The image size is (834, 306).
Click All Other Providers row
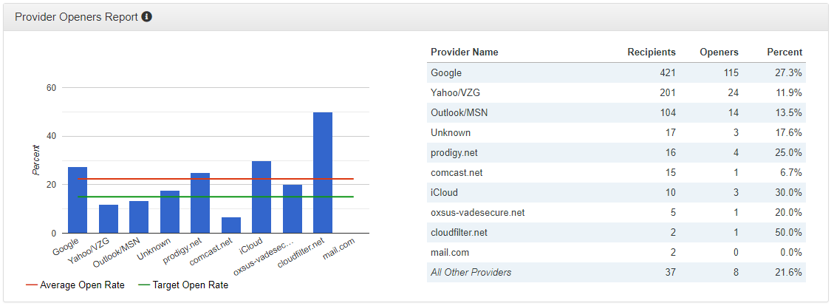point(471,273)
